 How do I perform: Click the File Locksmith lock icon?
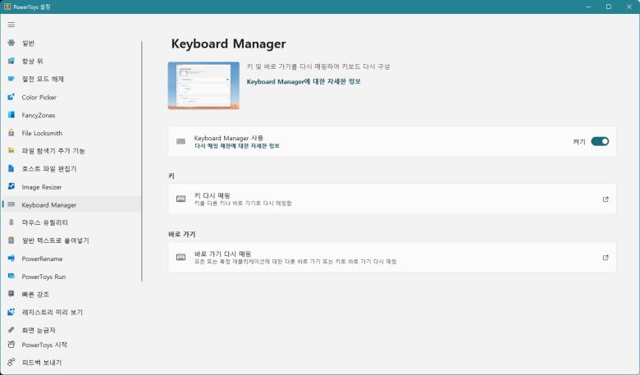[11, 133]
